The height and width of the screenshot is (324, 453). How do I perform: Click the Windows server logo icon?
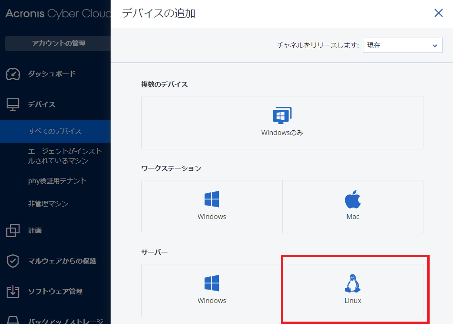click(x=212, y=283)
